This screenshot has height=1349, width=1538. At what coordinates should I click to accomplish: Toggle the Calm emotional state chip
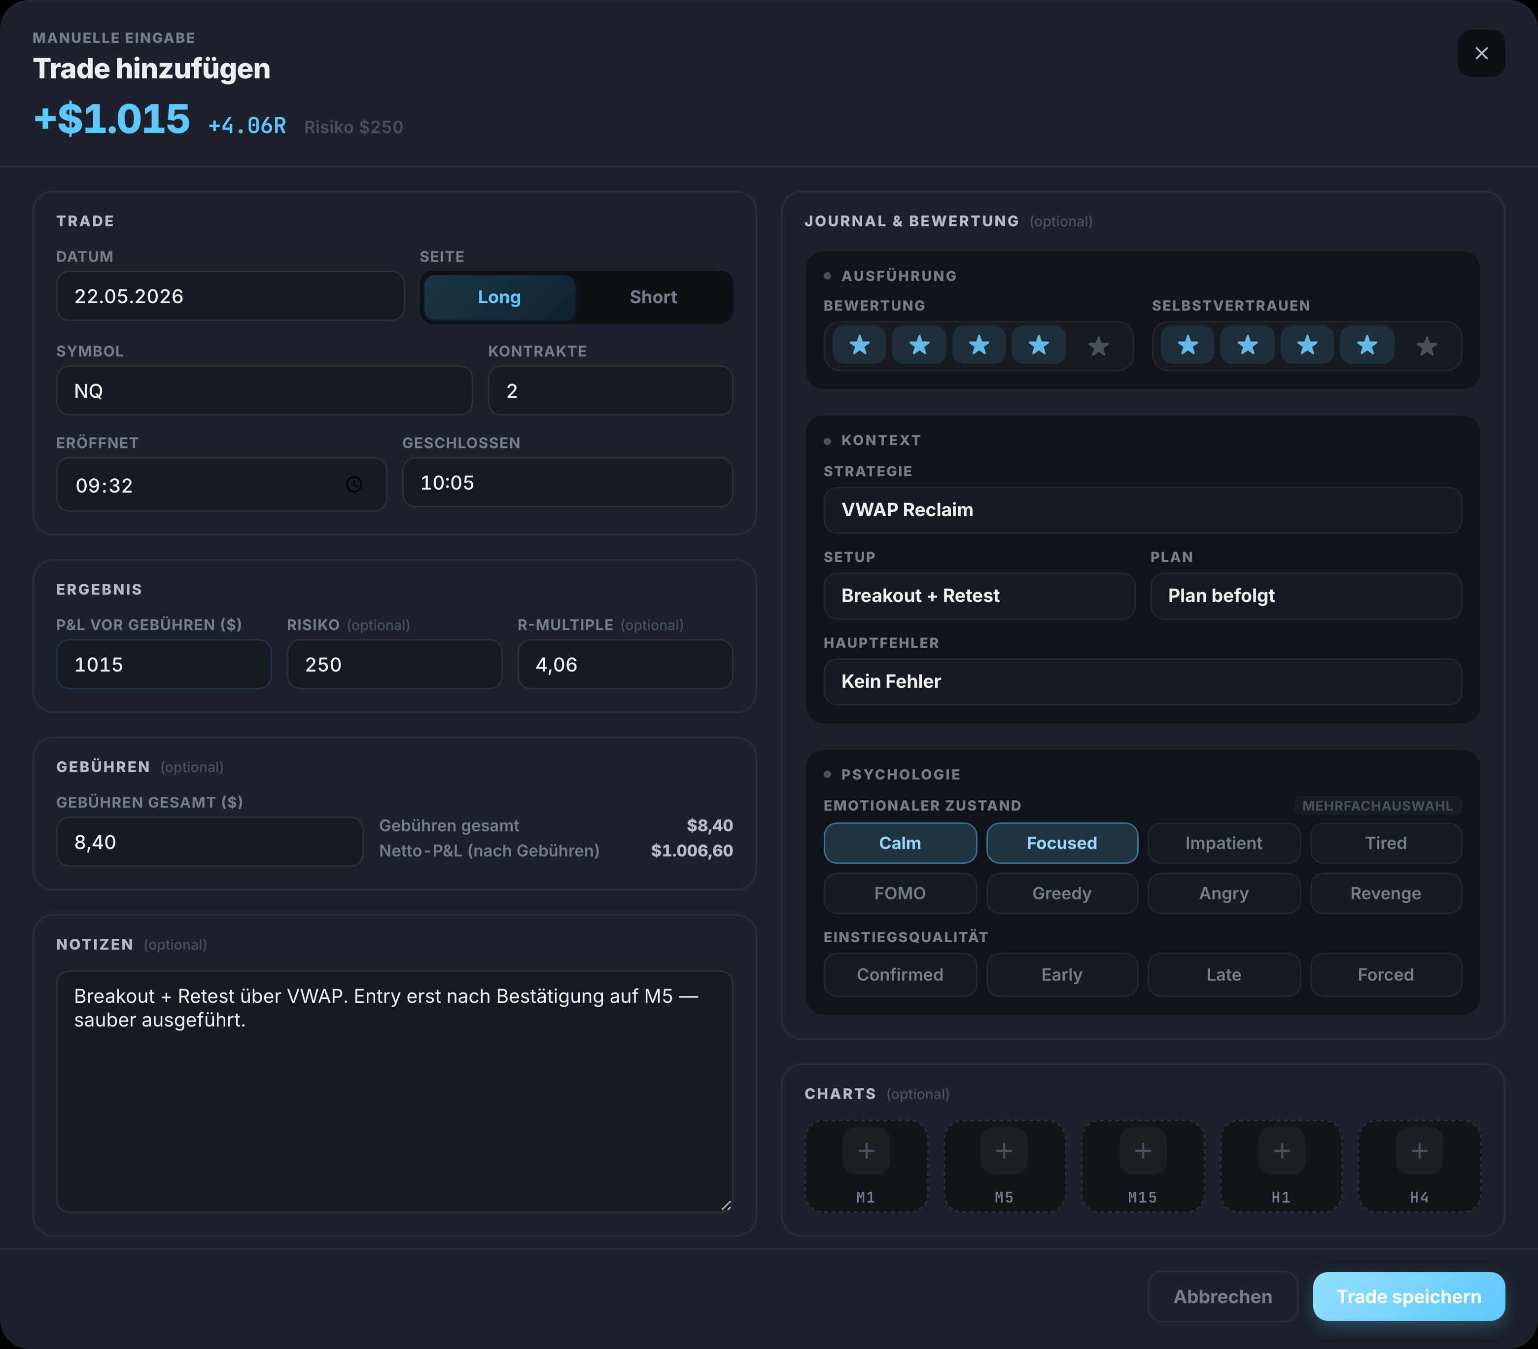pos(900,843)
